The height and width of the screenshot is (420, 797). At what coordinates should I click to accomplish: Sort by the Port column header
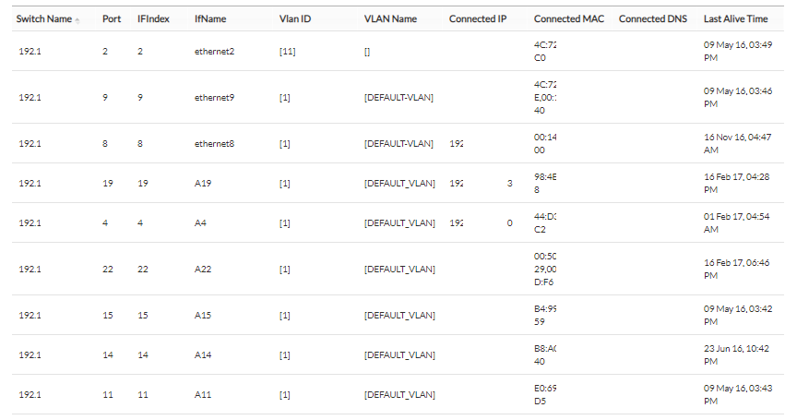111,18
